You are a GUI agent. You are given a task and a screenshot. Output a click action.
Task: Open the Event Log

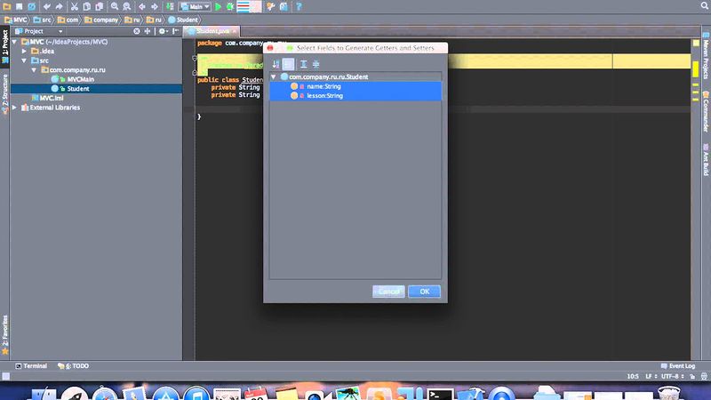(678, 366)
